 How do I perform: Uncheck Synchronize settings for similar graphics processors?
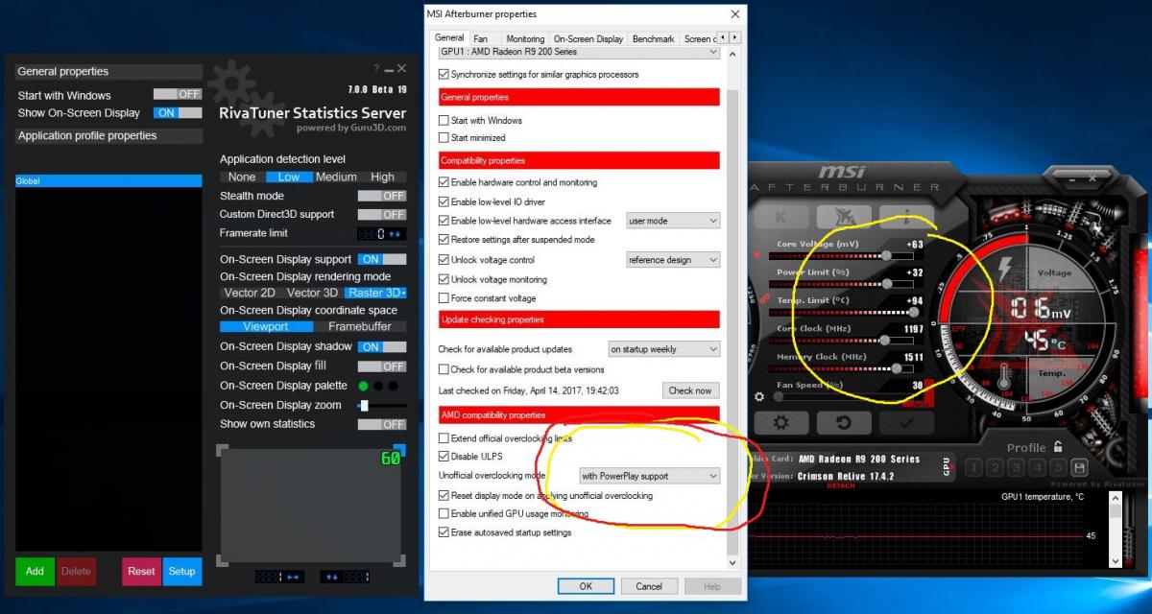point(444,74)
